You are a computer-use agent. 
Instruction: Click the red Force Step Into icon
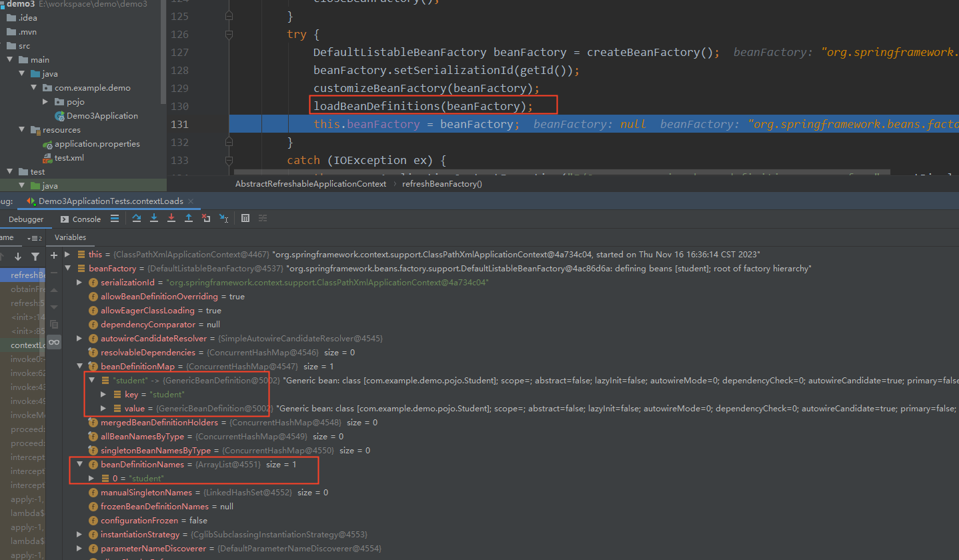click(x=171, y=218)
